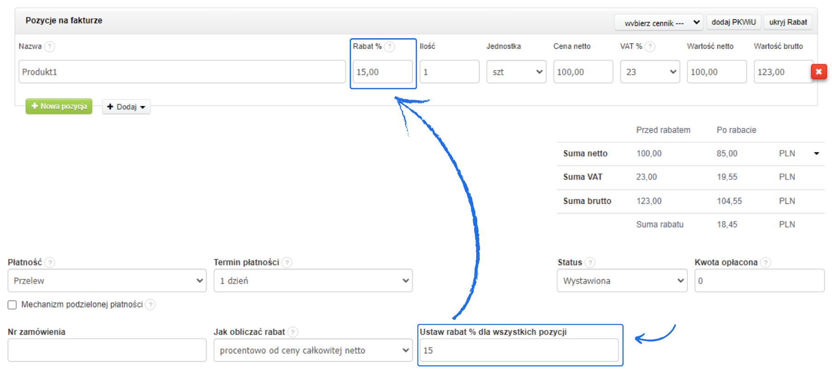Click help icon beside Rabat % label
832x369 pixels.
click(389, 46)
